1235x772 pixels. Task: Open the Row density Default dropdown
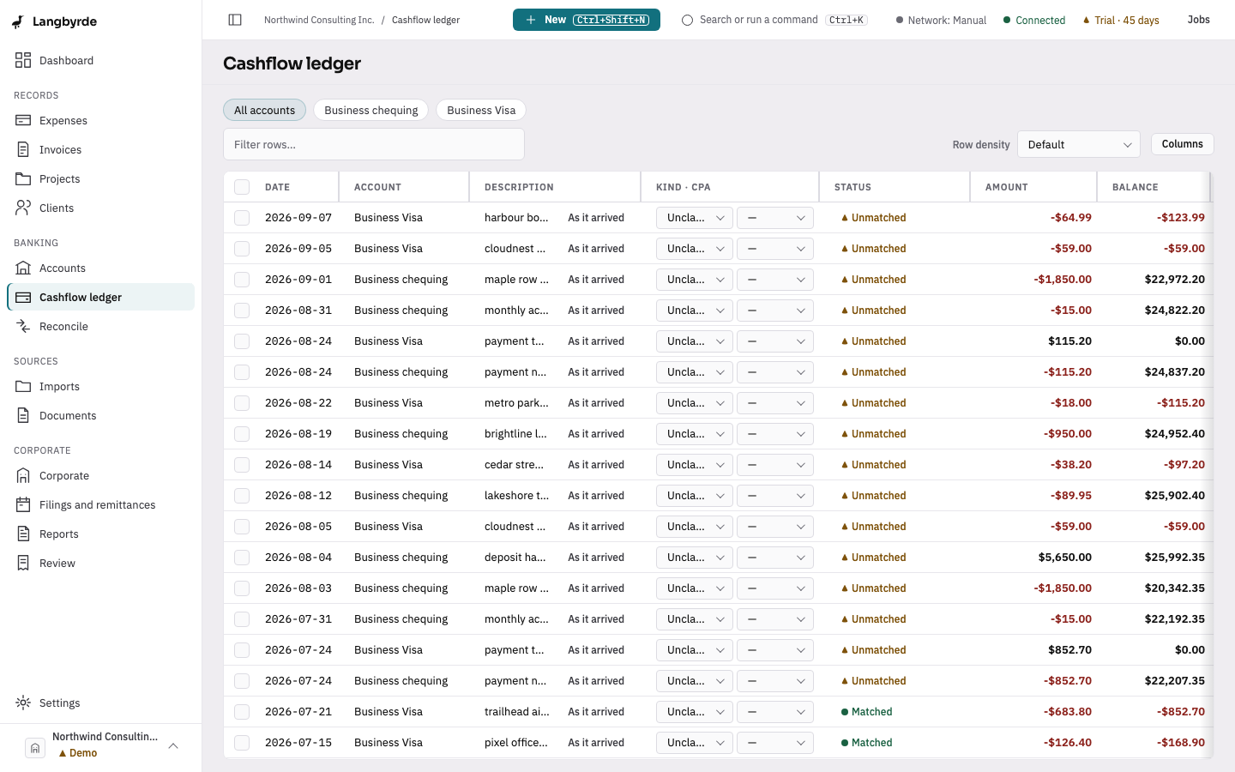[1079, 144]
